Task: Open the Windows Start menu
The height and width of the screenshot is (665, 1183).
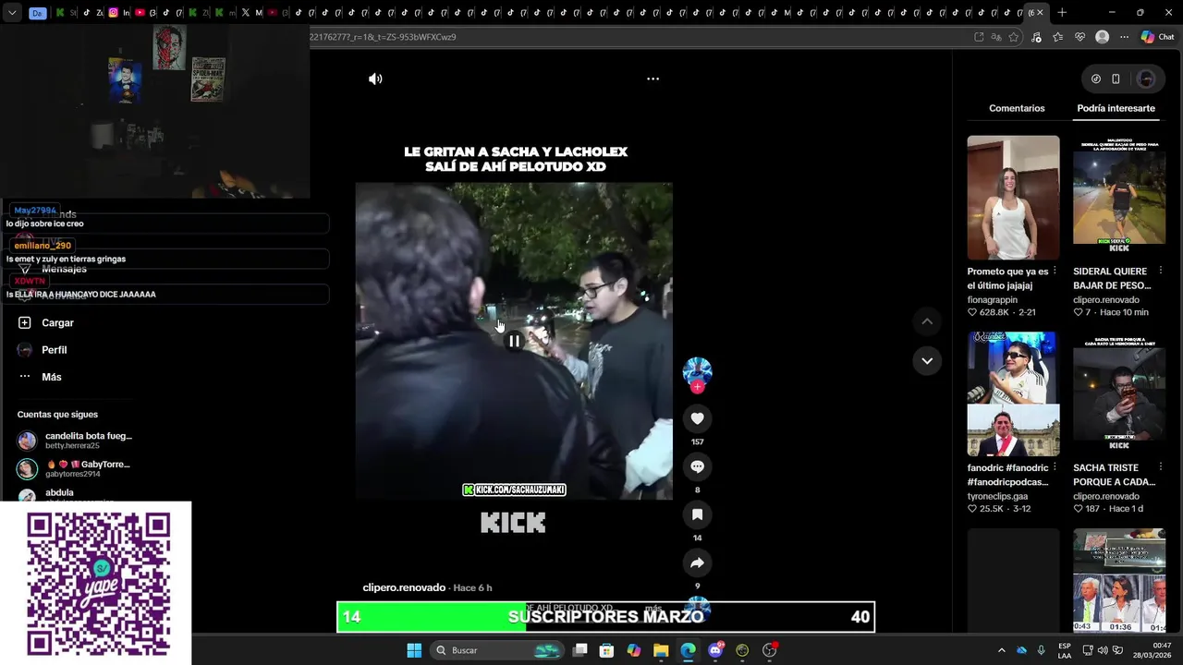Action: (414, 650)
